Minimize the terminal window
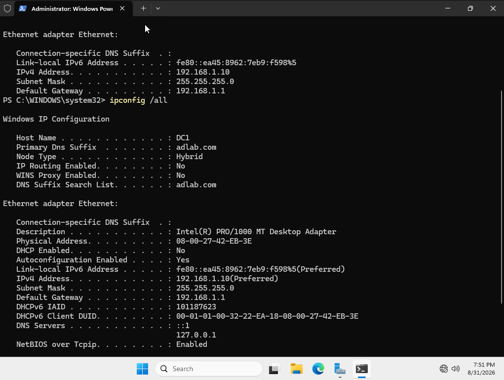 [x=447, y=8]
